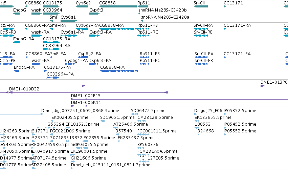Select the Cyp6g1 gene feature bar
Viewport: 288px width, 170px height.
[x=69, y=21]
